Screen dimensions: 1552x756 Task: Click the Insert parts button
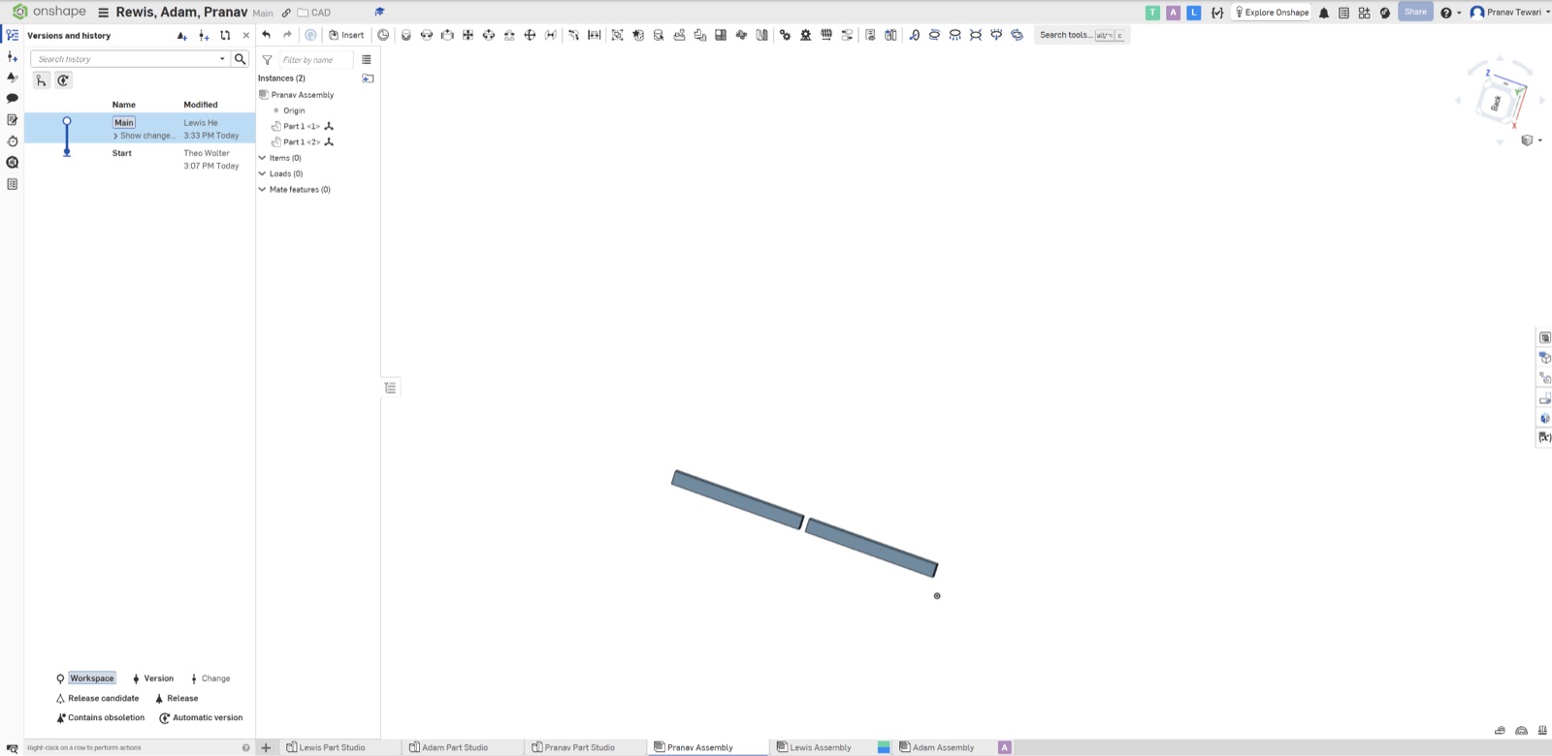[346, 35]
